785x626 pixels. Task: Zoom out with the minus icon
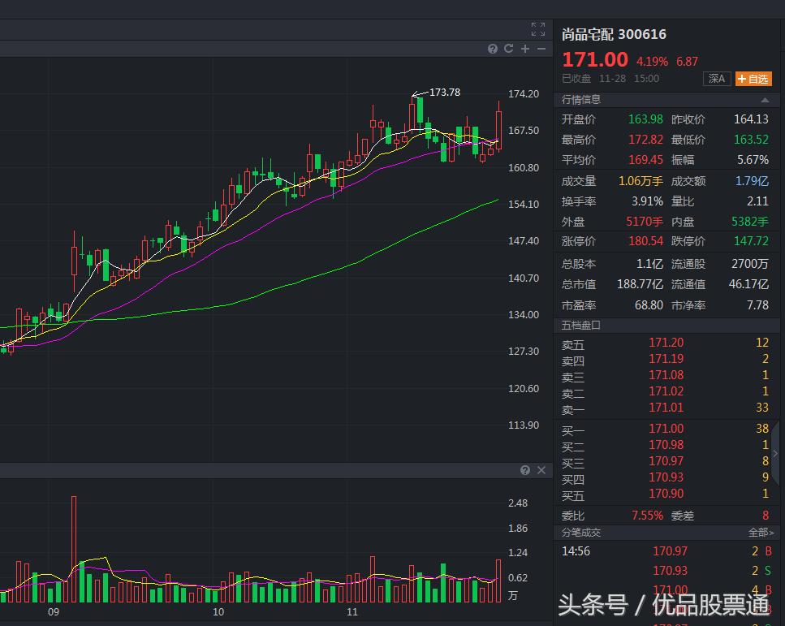(x=541, y=49)
